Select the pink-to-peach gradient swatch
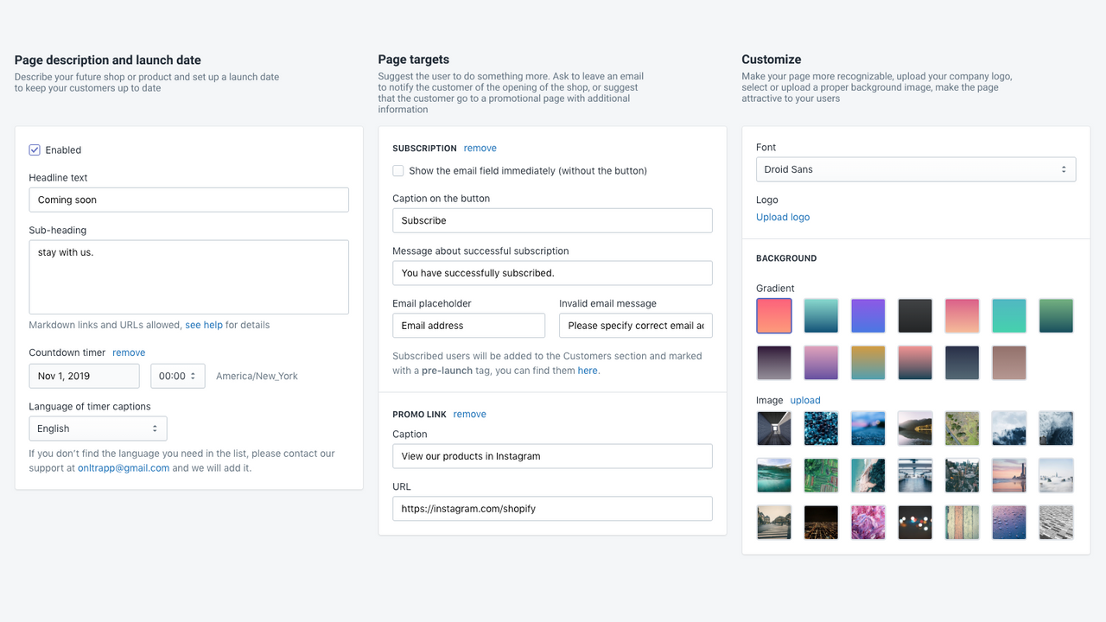Viewport: 1106px width, 622px height. pyautogui.click(x=963, y=316)
